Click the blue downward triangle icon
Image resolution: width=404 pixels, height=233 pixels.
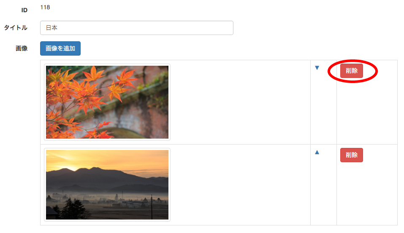(x=317, y=68)
